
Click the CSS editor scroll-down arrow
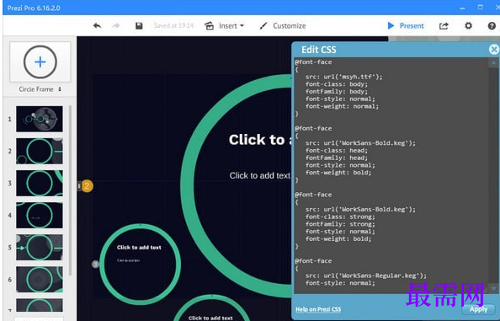coord(493,288)
